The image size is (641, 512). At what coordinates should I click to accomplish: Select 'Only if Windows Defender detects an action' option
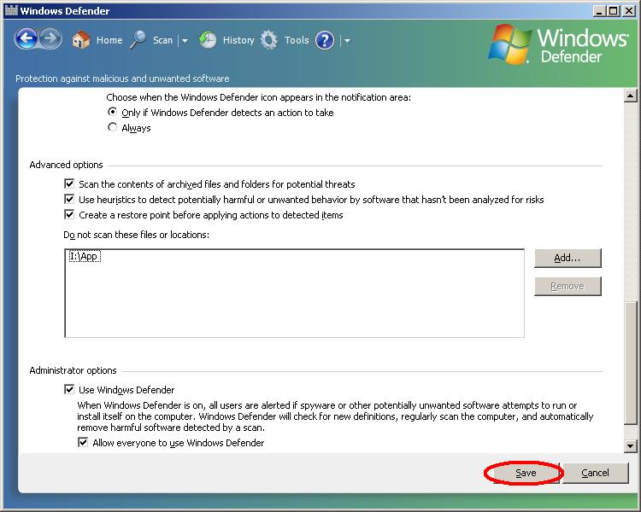(x=113, y=113)
